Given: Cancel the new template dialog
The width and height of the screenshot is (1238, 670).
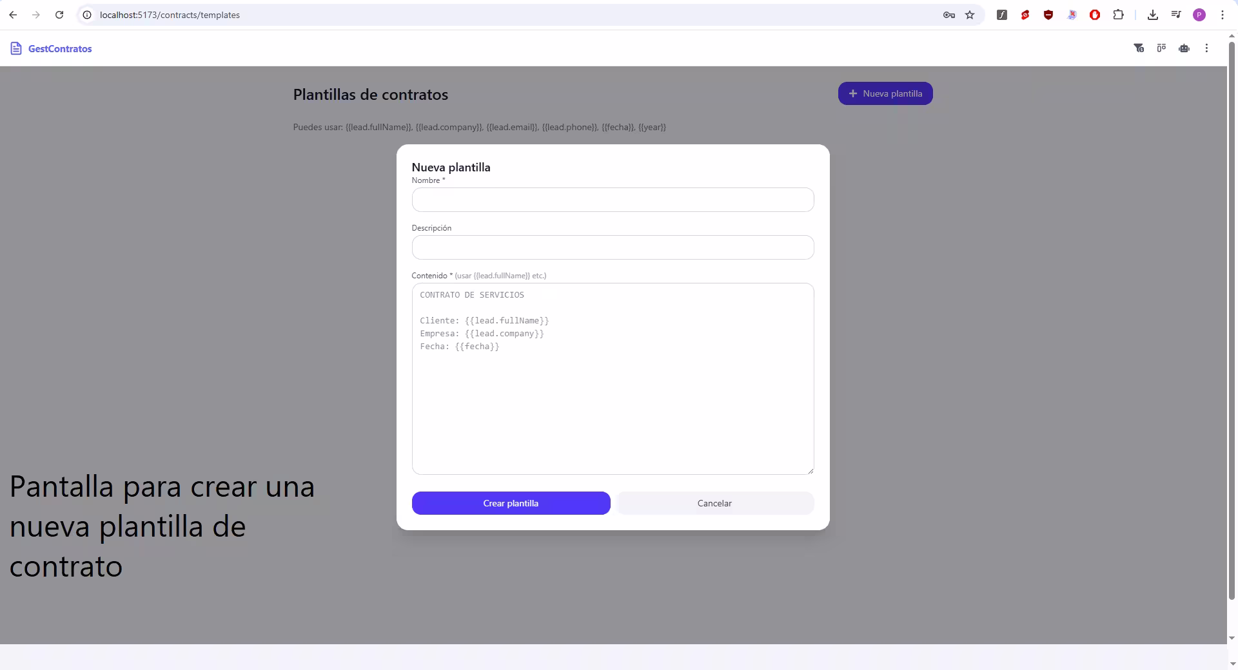Looking at the screenshot, I should pyautogui.click(x=714, y=503).
